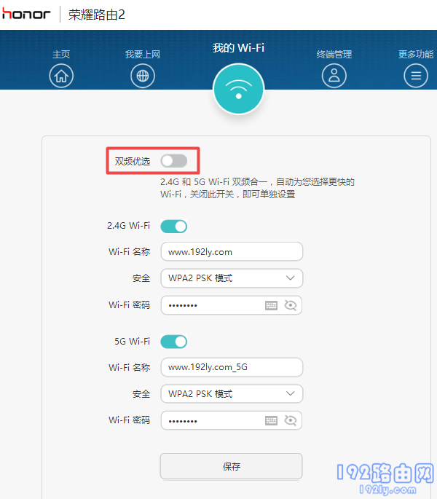The height and width of the screenshot is (499, 437).
Task: Focus the 5G Wi-Fi name input
Action: point(231,367)
